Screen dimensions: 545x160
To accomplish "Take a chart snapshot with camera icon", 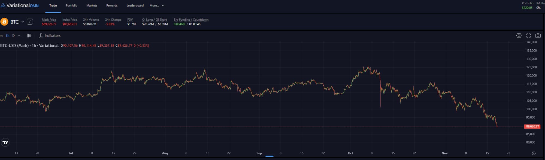I will pyautogui.click(x=538, y=36).
